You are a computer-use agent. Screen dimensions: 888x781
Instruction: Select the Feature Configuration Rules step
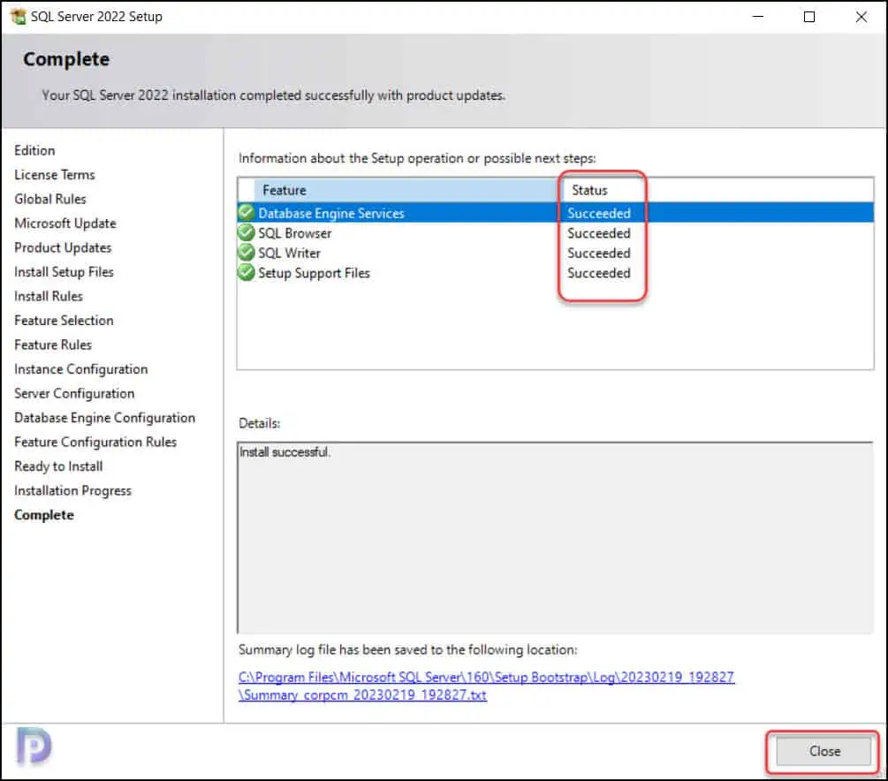pos(95,443)
